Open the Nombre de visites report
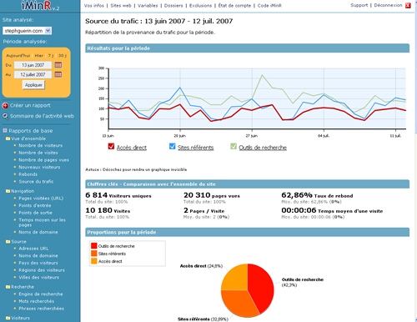The width and height of the screenshot is (417, 322). (38, 153)
